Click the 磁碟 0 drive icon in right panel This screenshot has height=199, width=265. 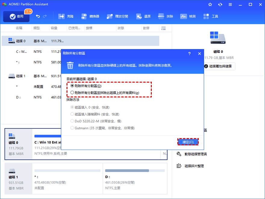pos(218,38)
